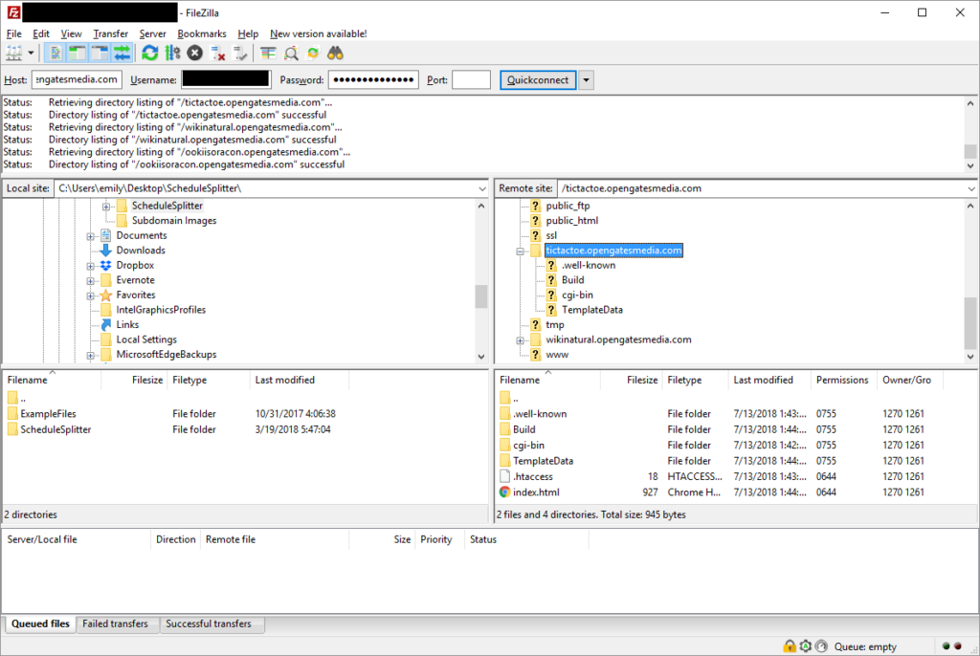Open the Transfer menu

111,33
